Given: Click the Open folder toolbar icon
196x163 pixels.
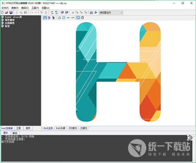Looking at the screenshot, I should (7, 12).
